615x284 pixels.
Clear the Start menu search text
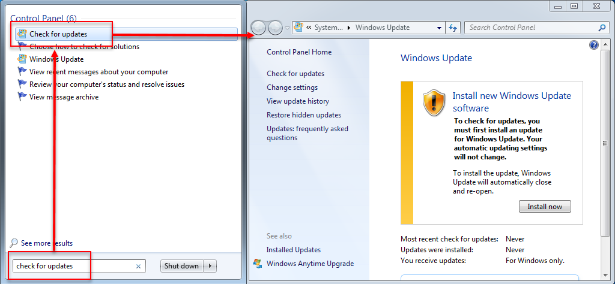click(x=138, y=267)
